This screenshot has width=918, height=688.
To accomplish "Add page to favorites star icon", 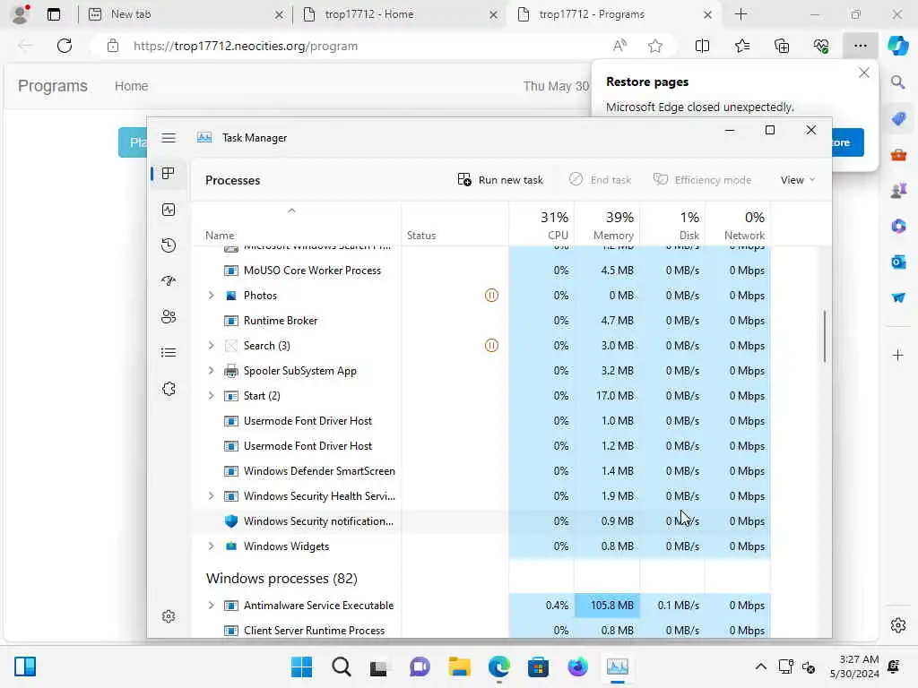I will (655, 46).
